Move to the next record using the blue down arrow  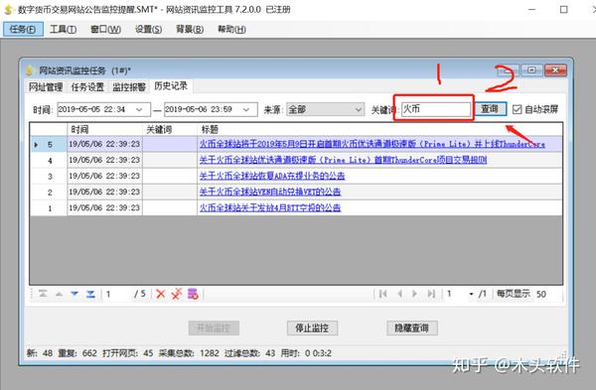click(74, 294)
